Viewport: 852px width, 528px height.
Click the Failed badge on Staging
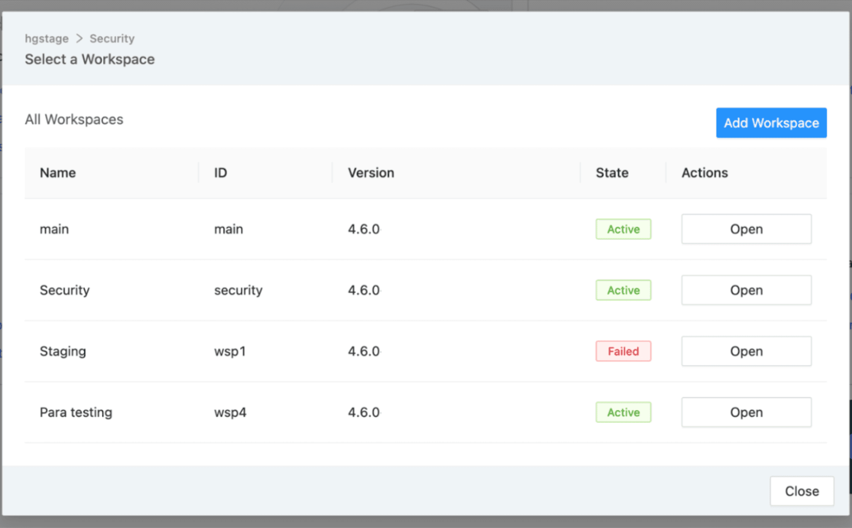tap(623, 351)
